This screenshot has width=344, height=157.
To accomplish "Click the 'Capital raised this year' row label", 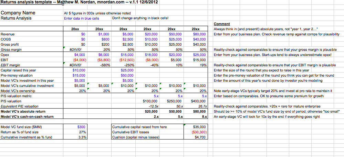I will click(x=19, y=70).
